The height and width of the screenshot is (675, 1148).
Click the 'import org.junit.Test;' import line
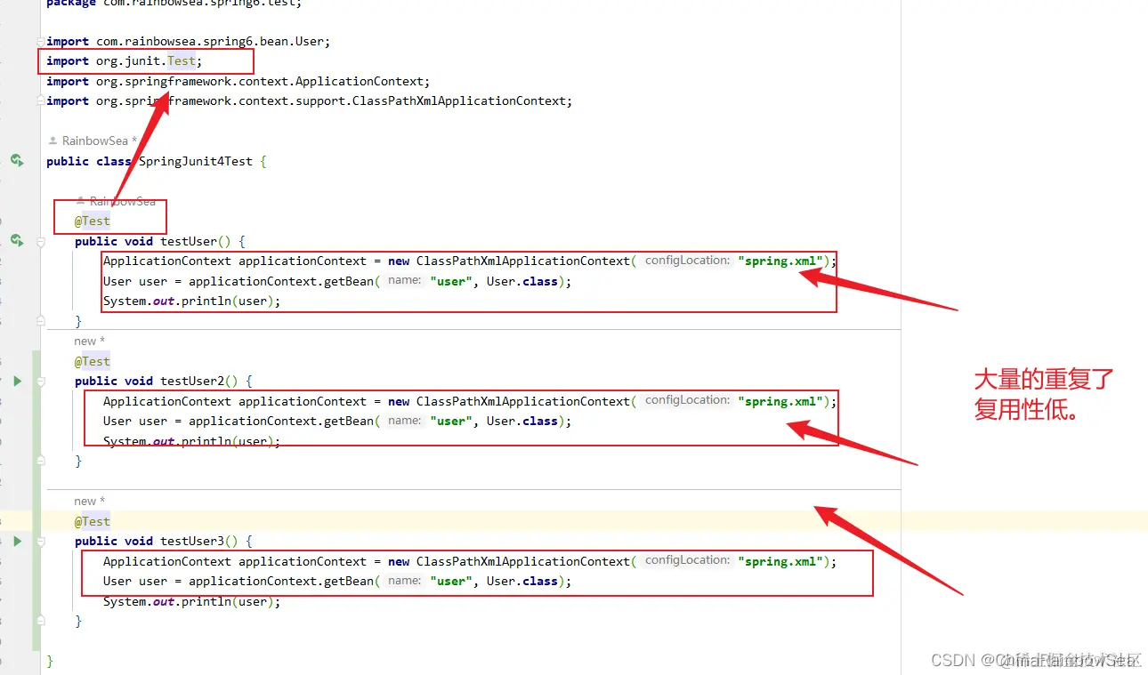click(125, 61)
